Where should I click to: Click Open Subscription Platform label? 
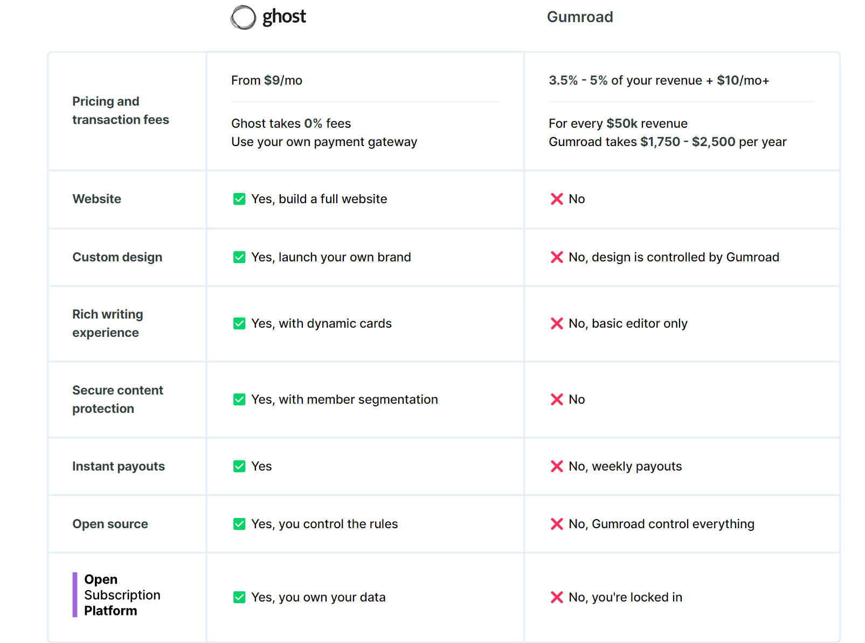coord(122,595)
